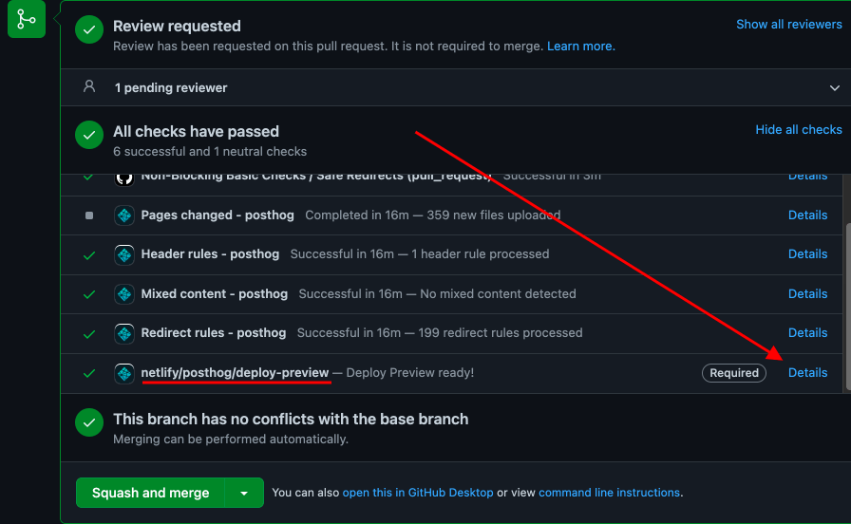Click the green check beside no conflicts message
851x524 pixels.
89,423
